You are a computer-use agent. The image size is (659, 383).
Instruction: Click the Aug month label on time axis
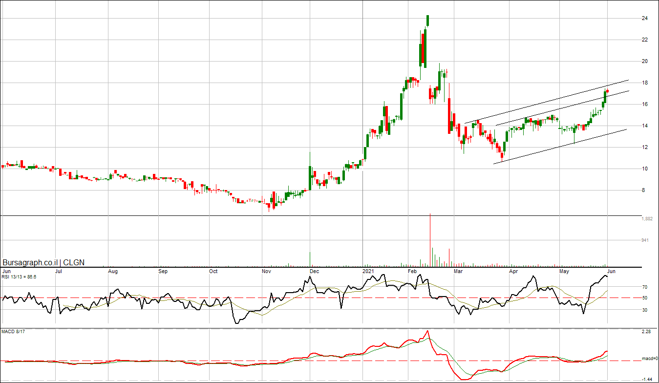click(x=113, y=271)
